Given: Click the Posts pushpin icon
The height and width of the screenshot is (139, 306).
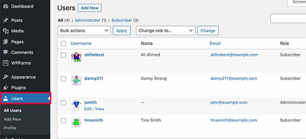Looking at the screenshot, I should (5, 20).
